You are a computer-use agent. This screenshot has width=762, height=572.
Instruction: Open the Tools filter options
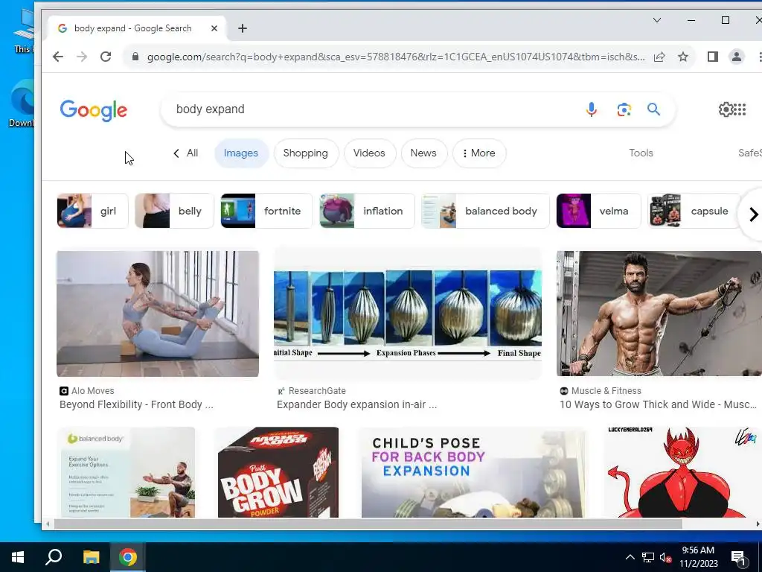point(641,153)
